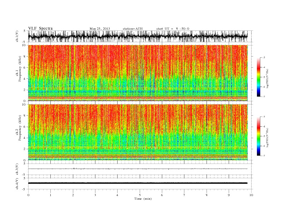Click the ch.3 voltage trace panel
283x219 pixels.
coord(140,169)
